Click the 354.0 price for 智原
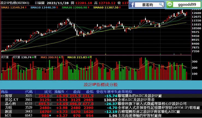Screen dimensions: 202x118 click(x=44, y=96)
